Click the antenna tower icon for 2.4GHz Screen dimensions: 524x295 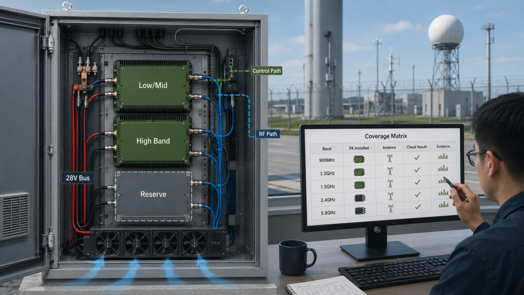pos(390,196)
